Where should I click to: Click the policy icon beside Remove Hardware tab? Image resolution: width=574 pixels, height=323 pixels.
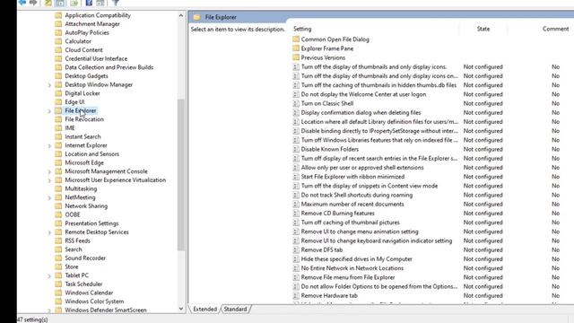point(296,295)
